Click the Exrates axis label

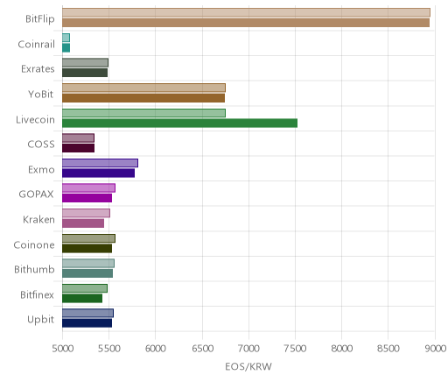[38, 69]
